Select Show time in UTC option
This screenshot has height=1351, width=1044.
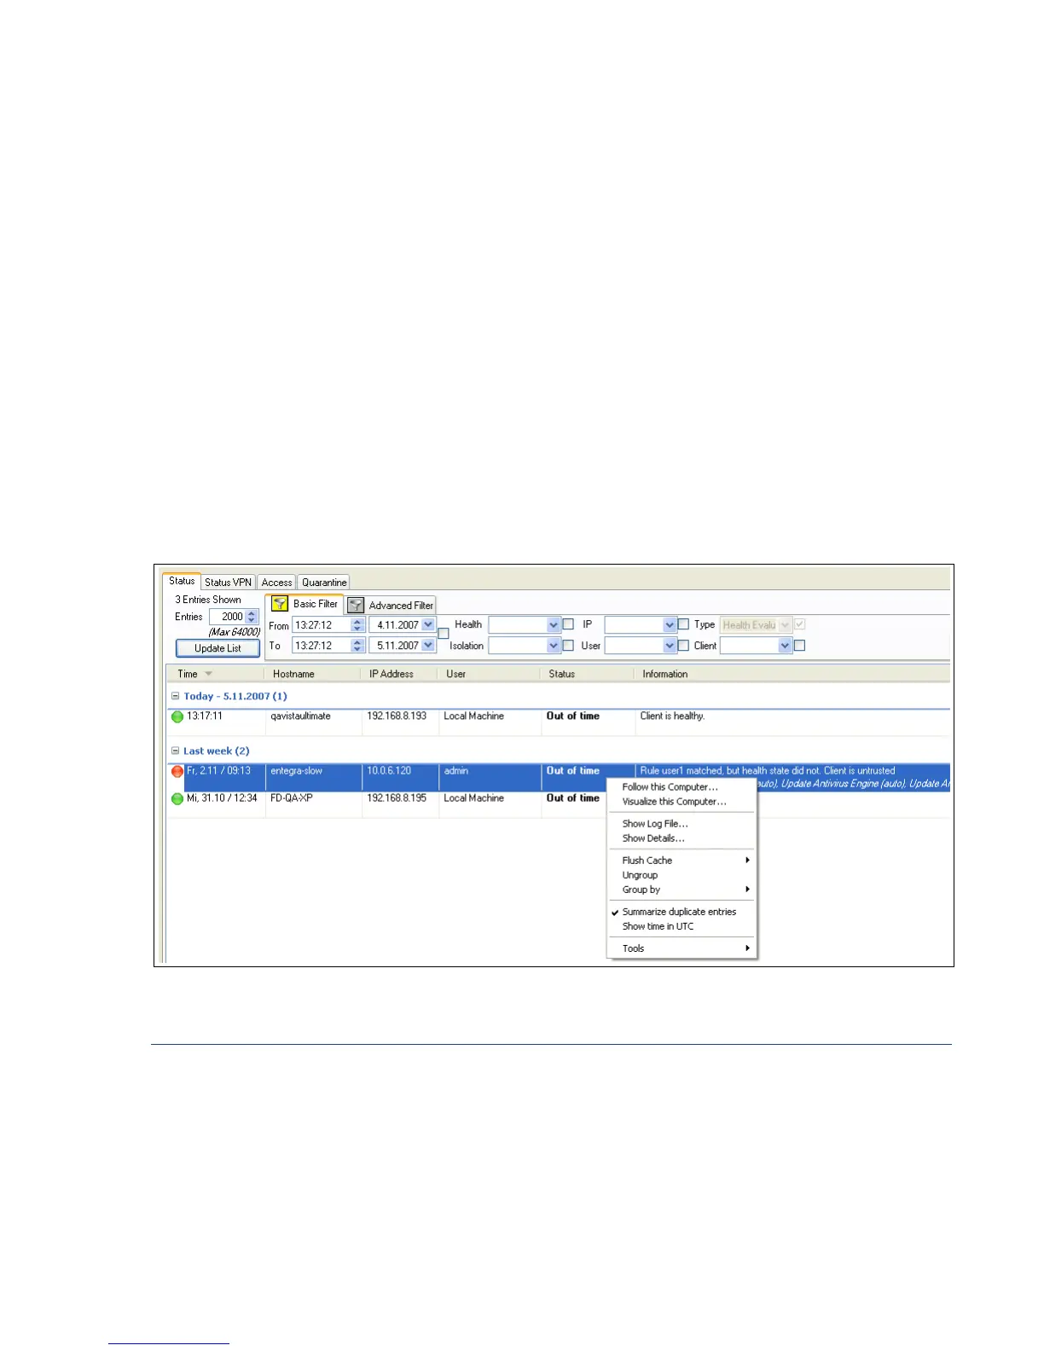pyautogui.click(x=658, y=926)
